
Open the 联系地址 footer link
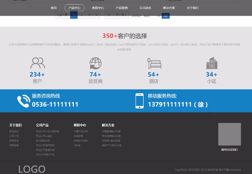pos(14,131)
